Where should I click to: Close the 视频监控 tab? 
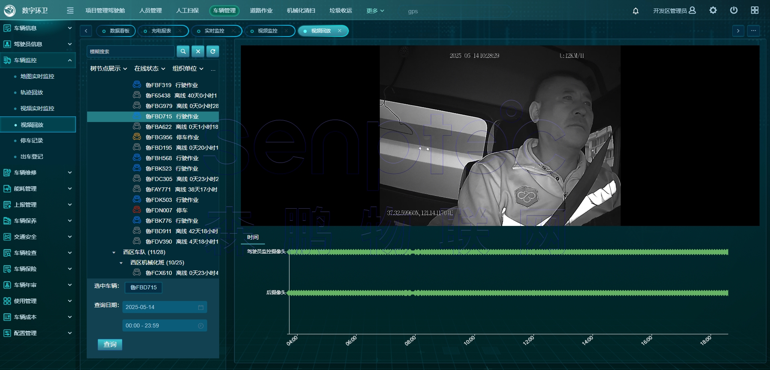tap(286, 31)
